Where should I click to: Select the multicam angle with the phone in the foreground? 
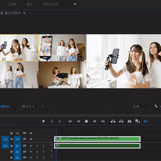coord(62,48)
